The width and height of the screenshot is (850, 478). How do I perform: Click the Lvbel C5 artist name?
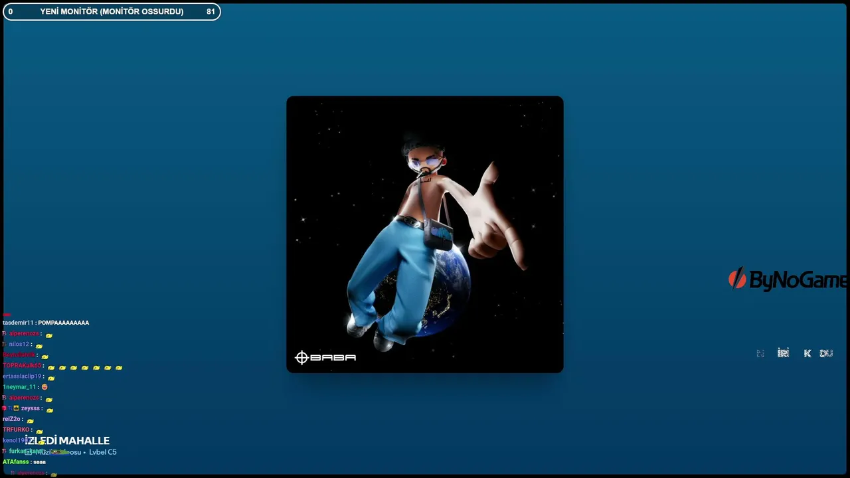103,452
